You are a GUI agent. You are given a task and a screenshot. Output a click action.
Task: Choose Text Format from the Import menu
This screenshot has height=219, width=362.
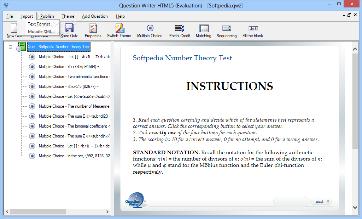pyautogui.click(x=39, y=24)
